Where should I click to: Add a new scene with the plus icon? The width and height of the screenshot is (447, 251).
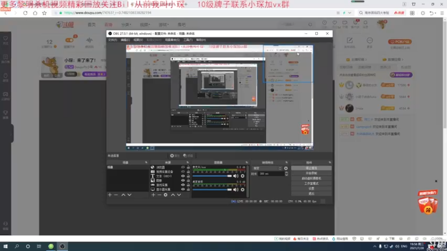(110, 195)
